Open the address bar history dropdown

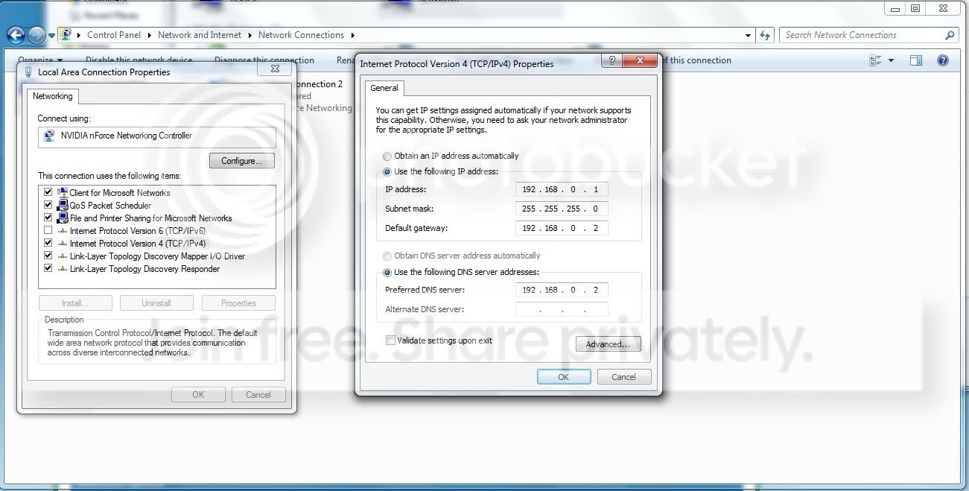click(x=749, y=35)
